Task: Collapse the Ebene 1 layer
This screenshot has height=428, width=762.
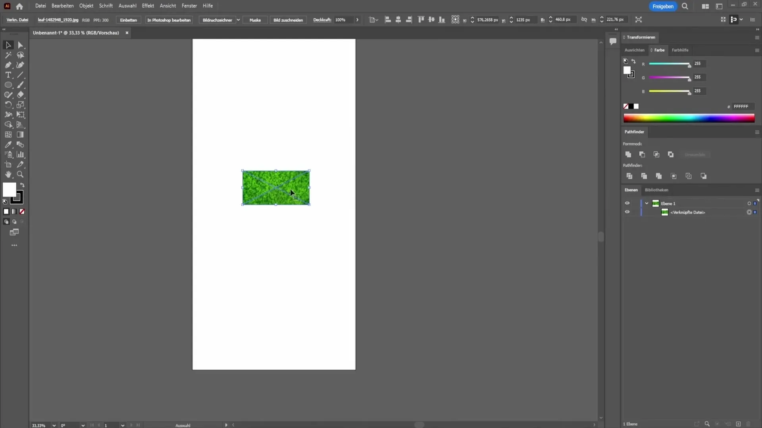Action: pyautogui.click(x=647, y=203)
